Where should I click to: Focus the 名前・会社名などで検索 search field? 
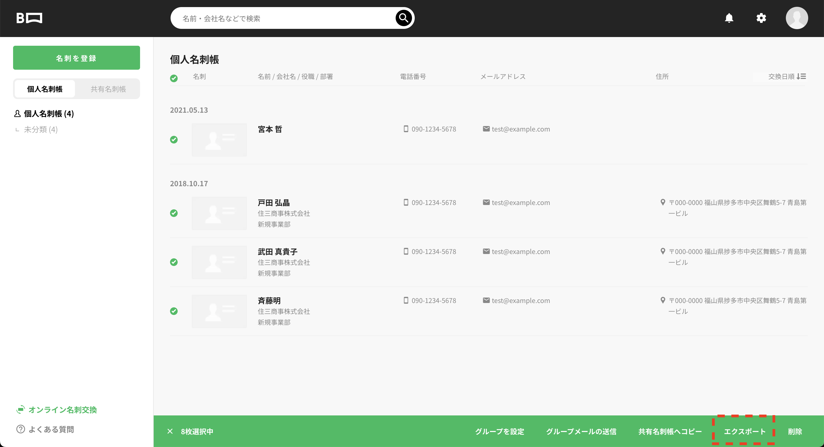[283, 18]
